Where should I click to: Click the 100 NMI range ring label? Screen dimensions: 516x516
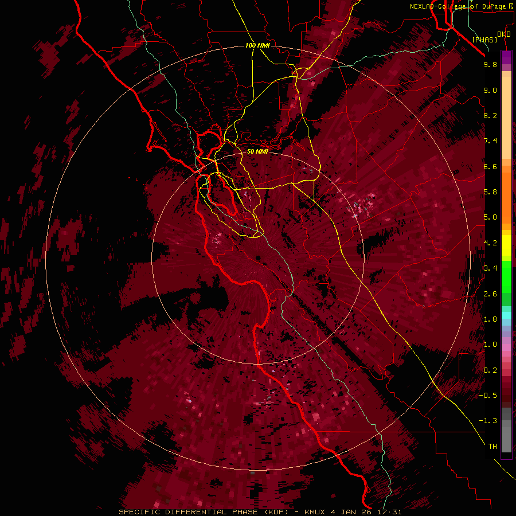[257, 45]
